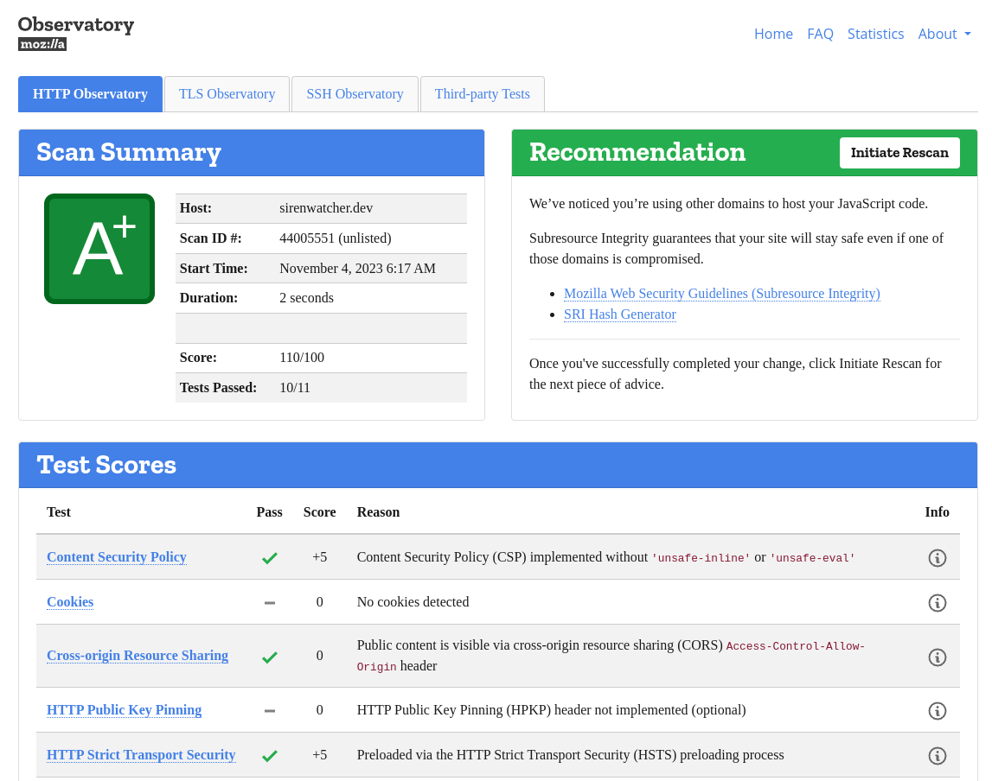Expand the About dropdown menu
The width and height of the screenshot is (992, 781).
click(944, 34)
